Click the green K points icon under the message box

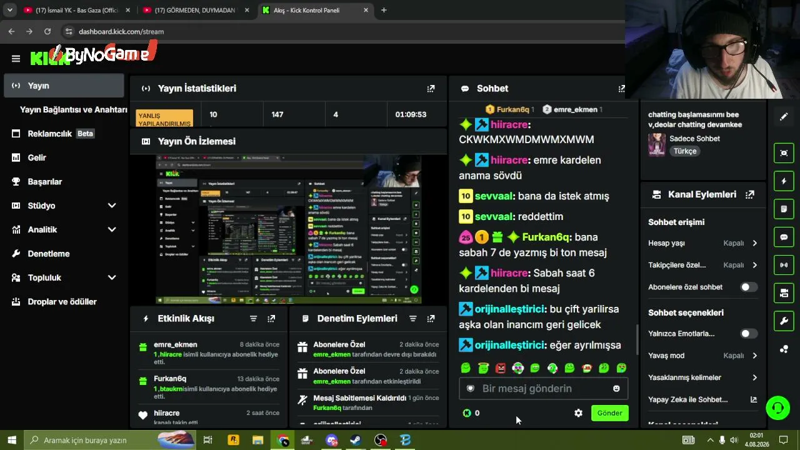point(466,413)
